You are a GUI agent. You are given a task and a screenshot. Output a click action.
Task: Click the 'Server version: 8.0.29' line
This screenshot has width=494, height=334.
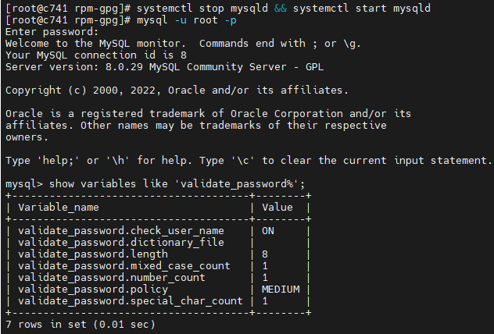164,67
